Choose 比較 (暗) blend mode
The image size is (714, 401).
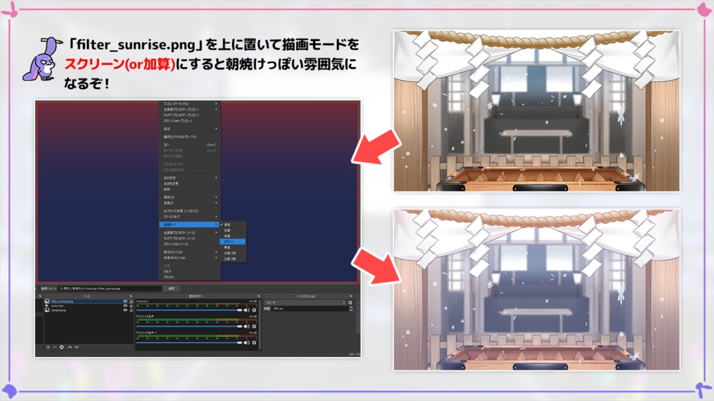click(x=233, y=258)
